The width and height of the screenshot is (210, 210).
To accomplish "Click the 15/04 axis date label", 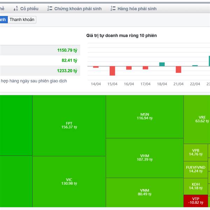I will pyautogui.click(x=112, y=84).
